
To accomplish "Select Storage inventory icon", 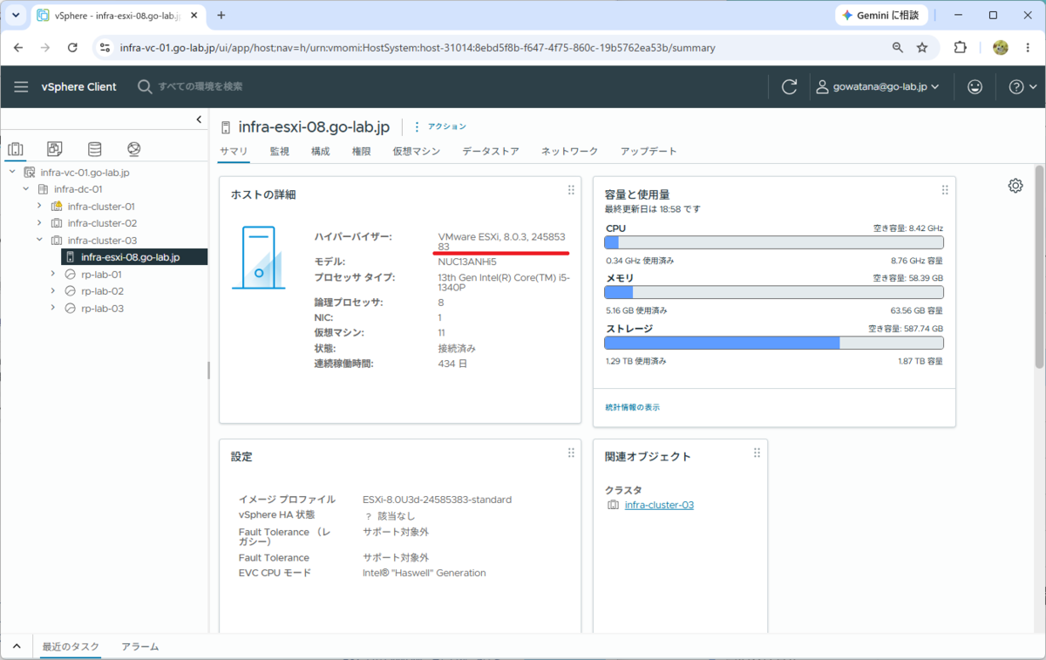I will point(94,149).
